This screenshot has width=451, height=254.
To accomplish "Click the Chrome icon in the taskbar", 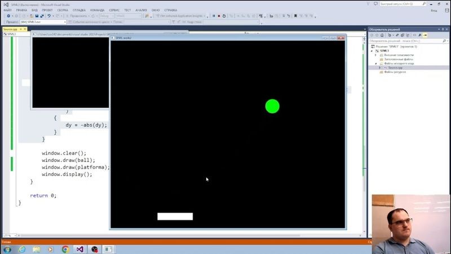I will (65, 249).
